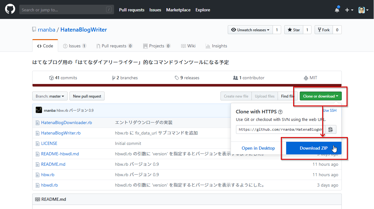Screen dimensions: 374x209
Task: Open the HatenaBlogDownloader.rb file
Action: coord(66,122)
